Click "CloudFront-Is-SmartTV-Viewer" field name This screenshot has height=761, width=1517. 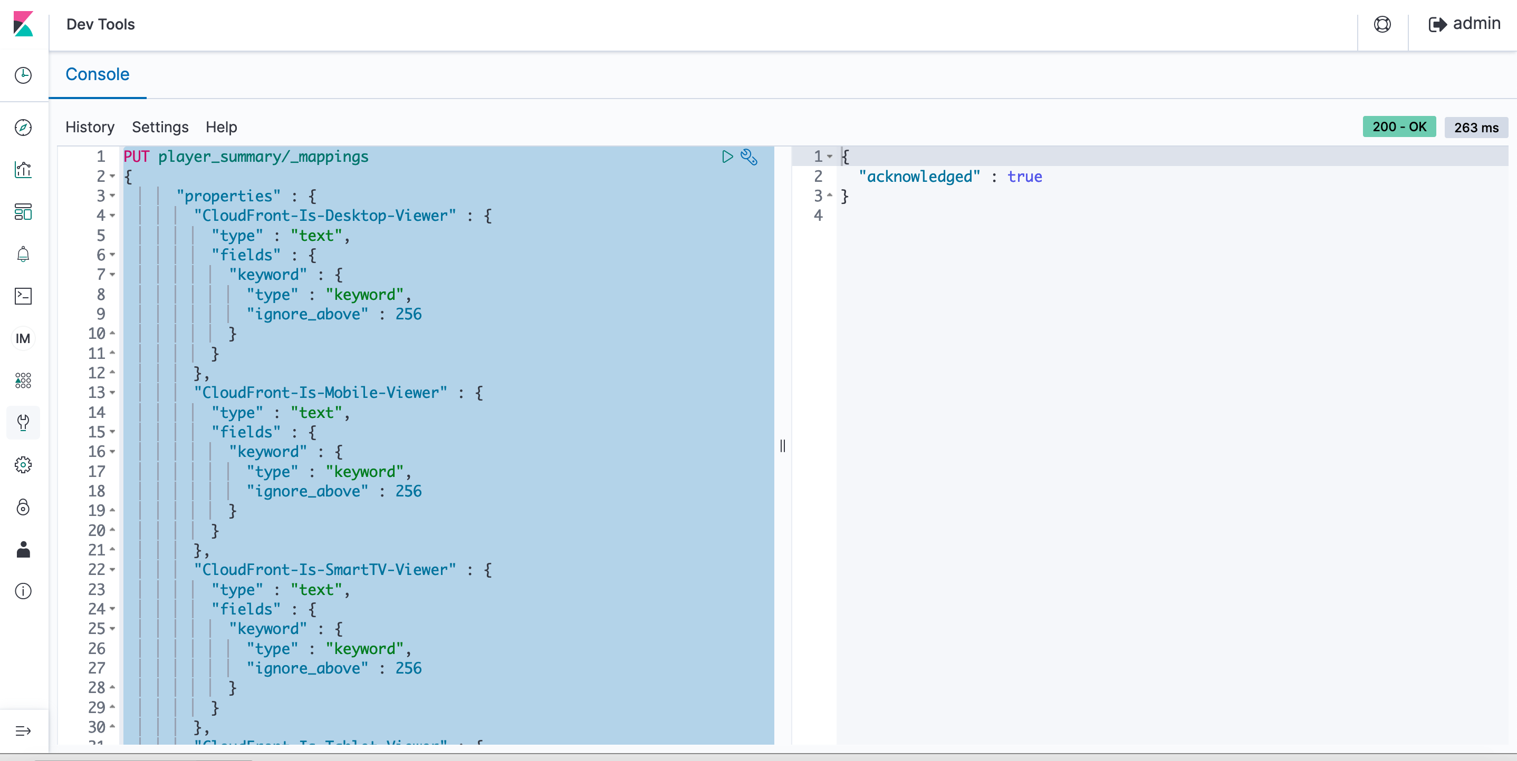pyautogui.click(x=325, y=570)
